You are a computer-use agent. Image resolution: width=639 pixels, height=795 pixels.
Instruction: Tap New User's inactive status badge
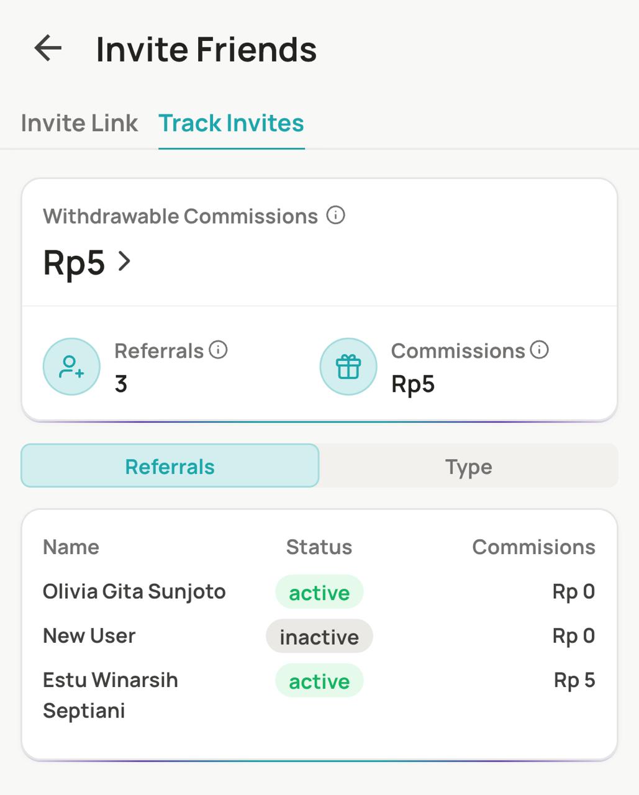coord(319,637)
